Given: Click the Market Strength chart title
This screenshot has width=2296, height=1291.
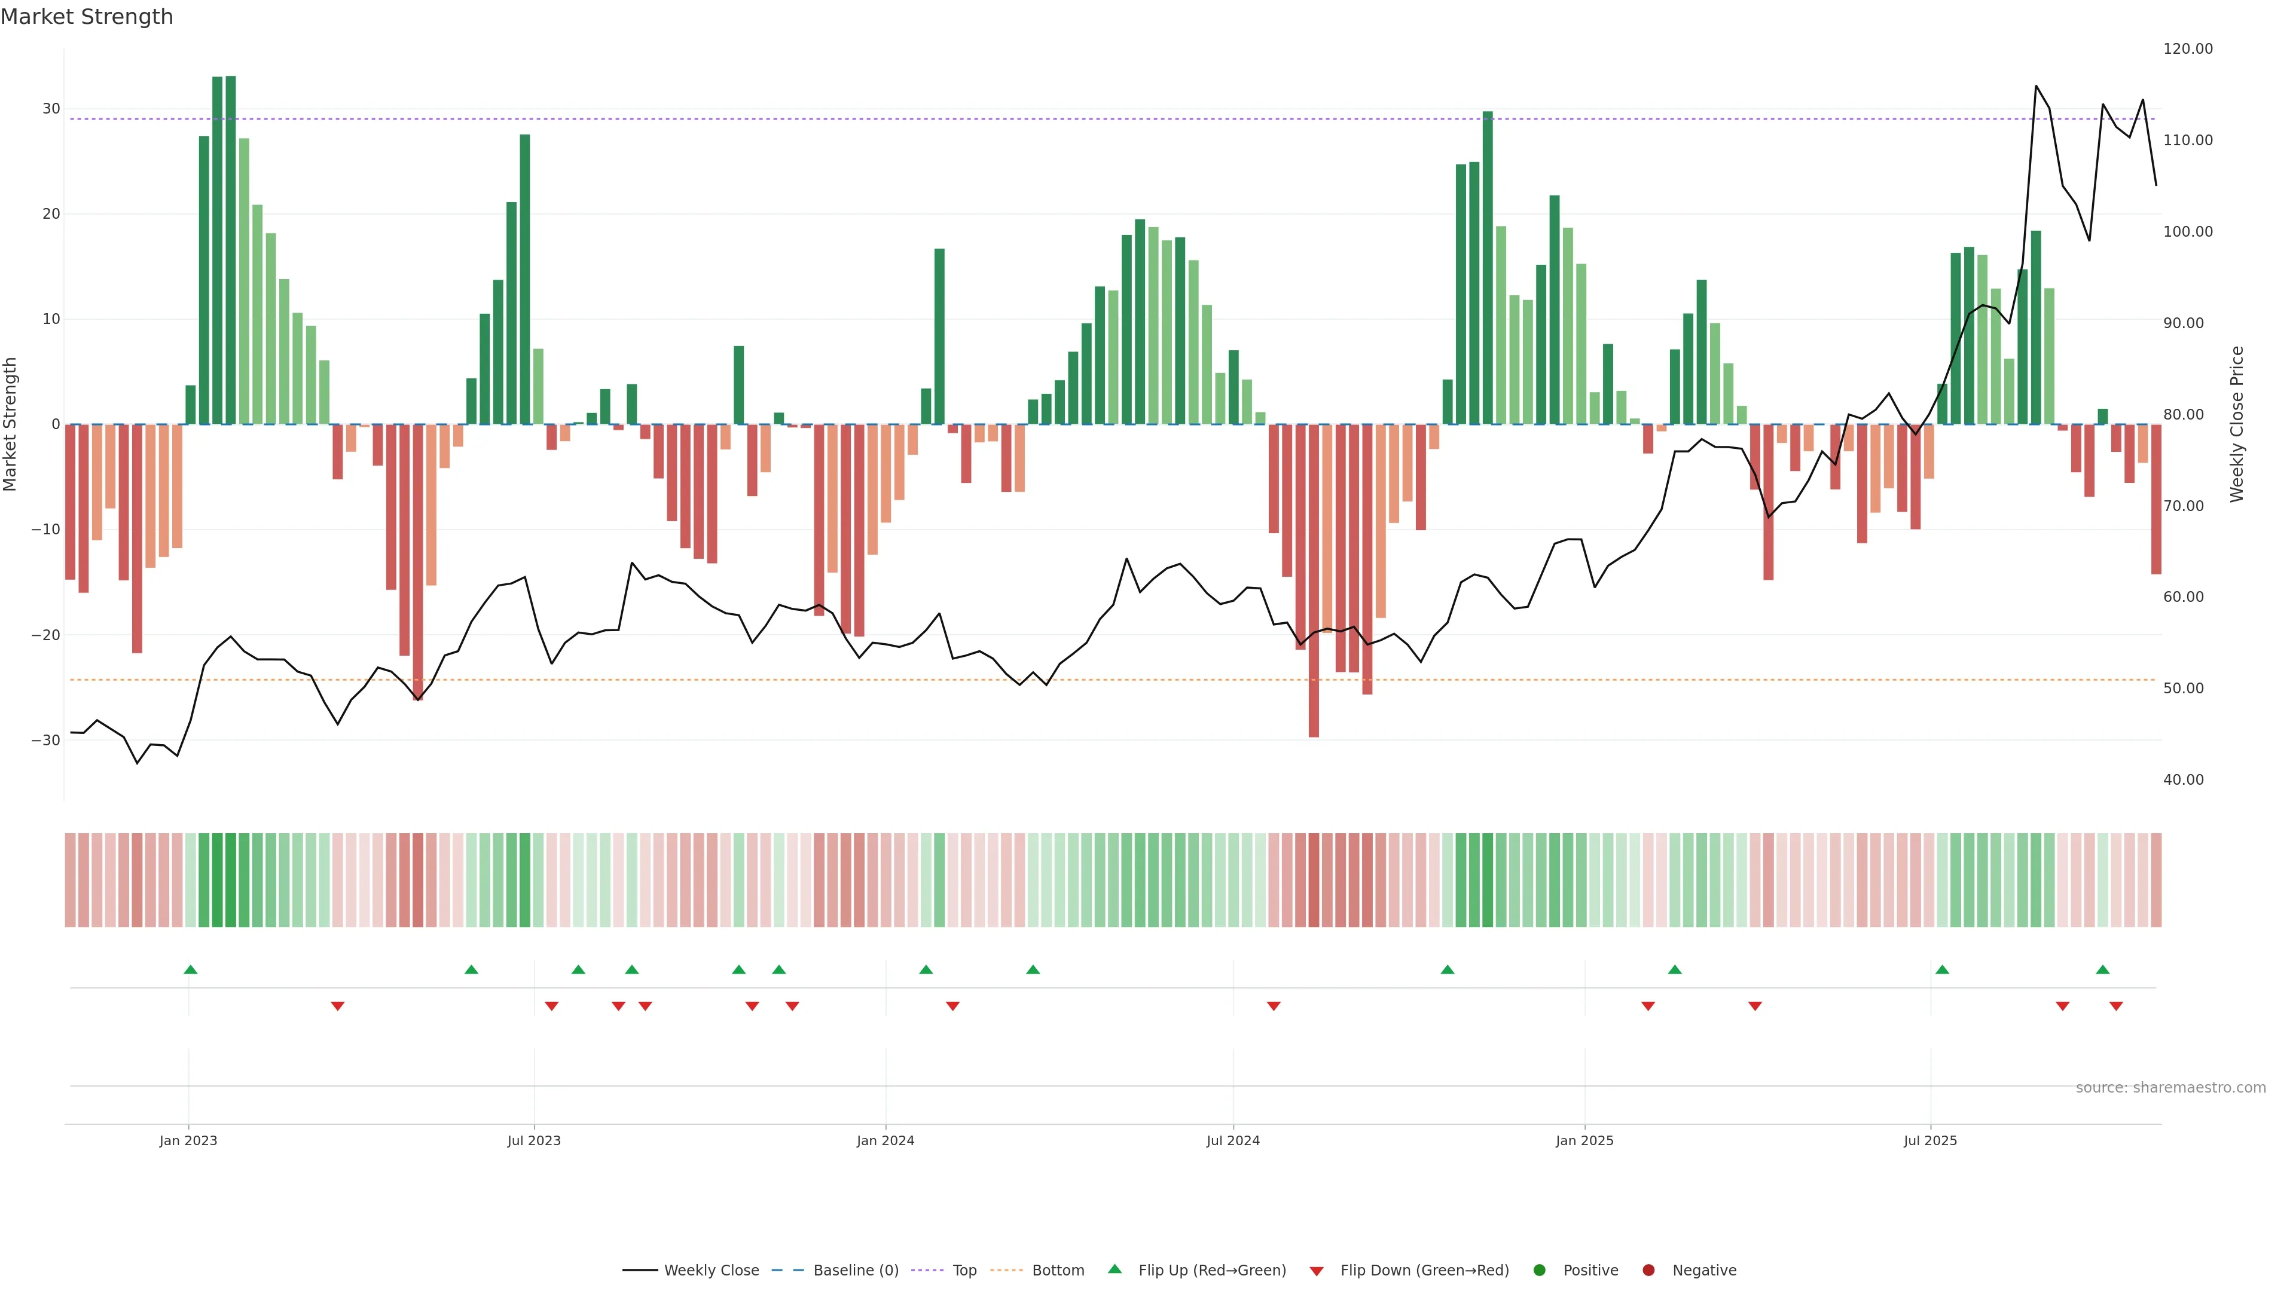Looking at the screenshot, I should click(87, 17).
